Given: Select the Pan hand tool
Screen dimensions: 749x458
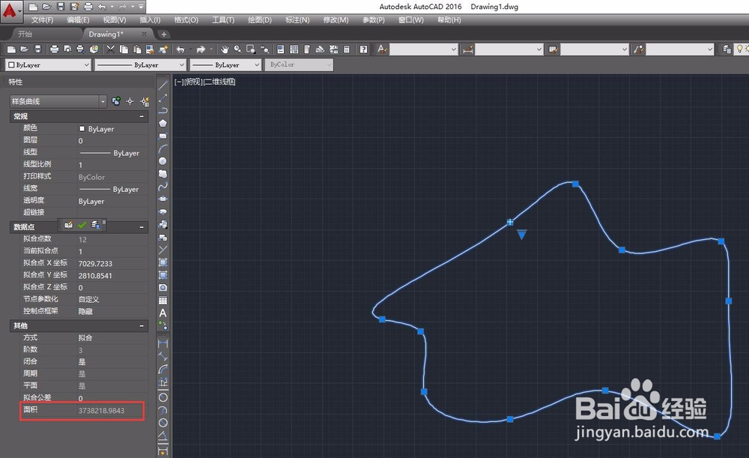Looking at the screenshot, I should (225, 49).
